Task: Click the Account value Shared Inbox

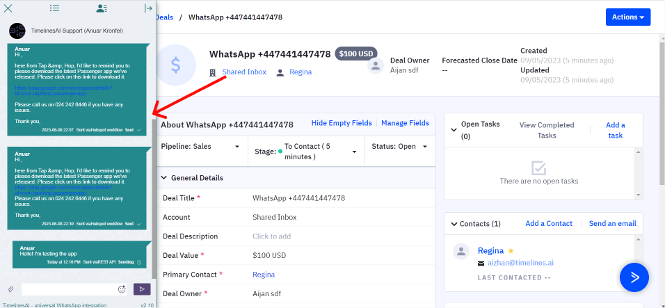Action: (274, 217)
